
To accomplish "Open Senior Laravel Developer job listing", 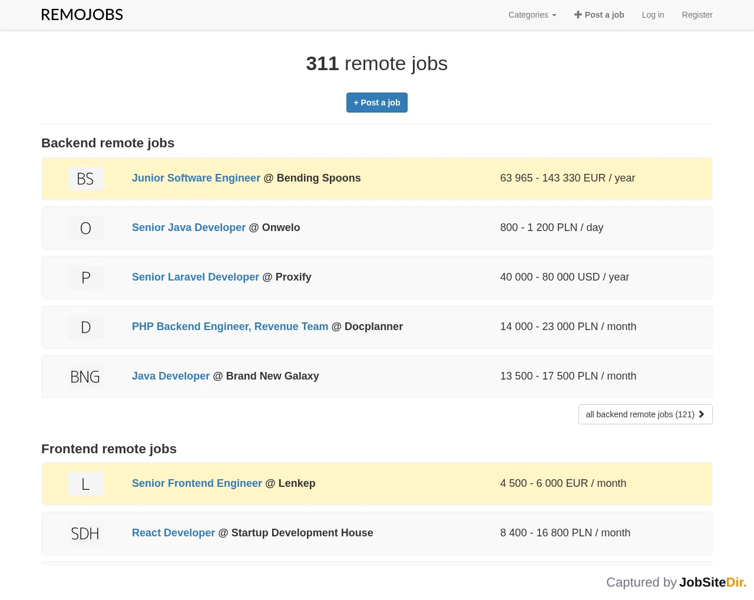I will tap(196, 277).
